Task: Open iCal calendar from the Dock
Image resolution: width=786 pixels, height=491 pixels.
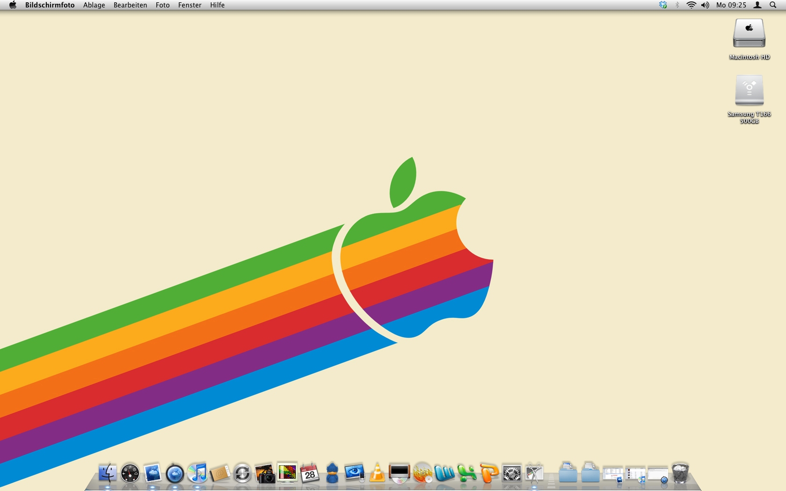Action: pos(310,473)
